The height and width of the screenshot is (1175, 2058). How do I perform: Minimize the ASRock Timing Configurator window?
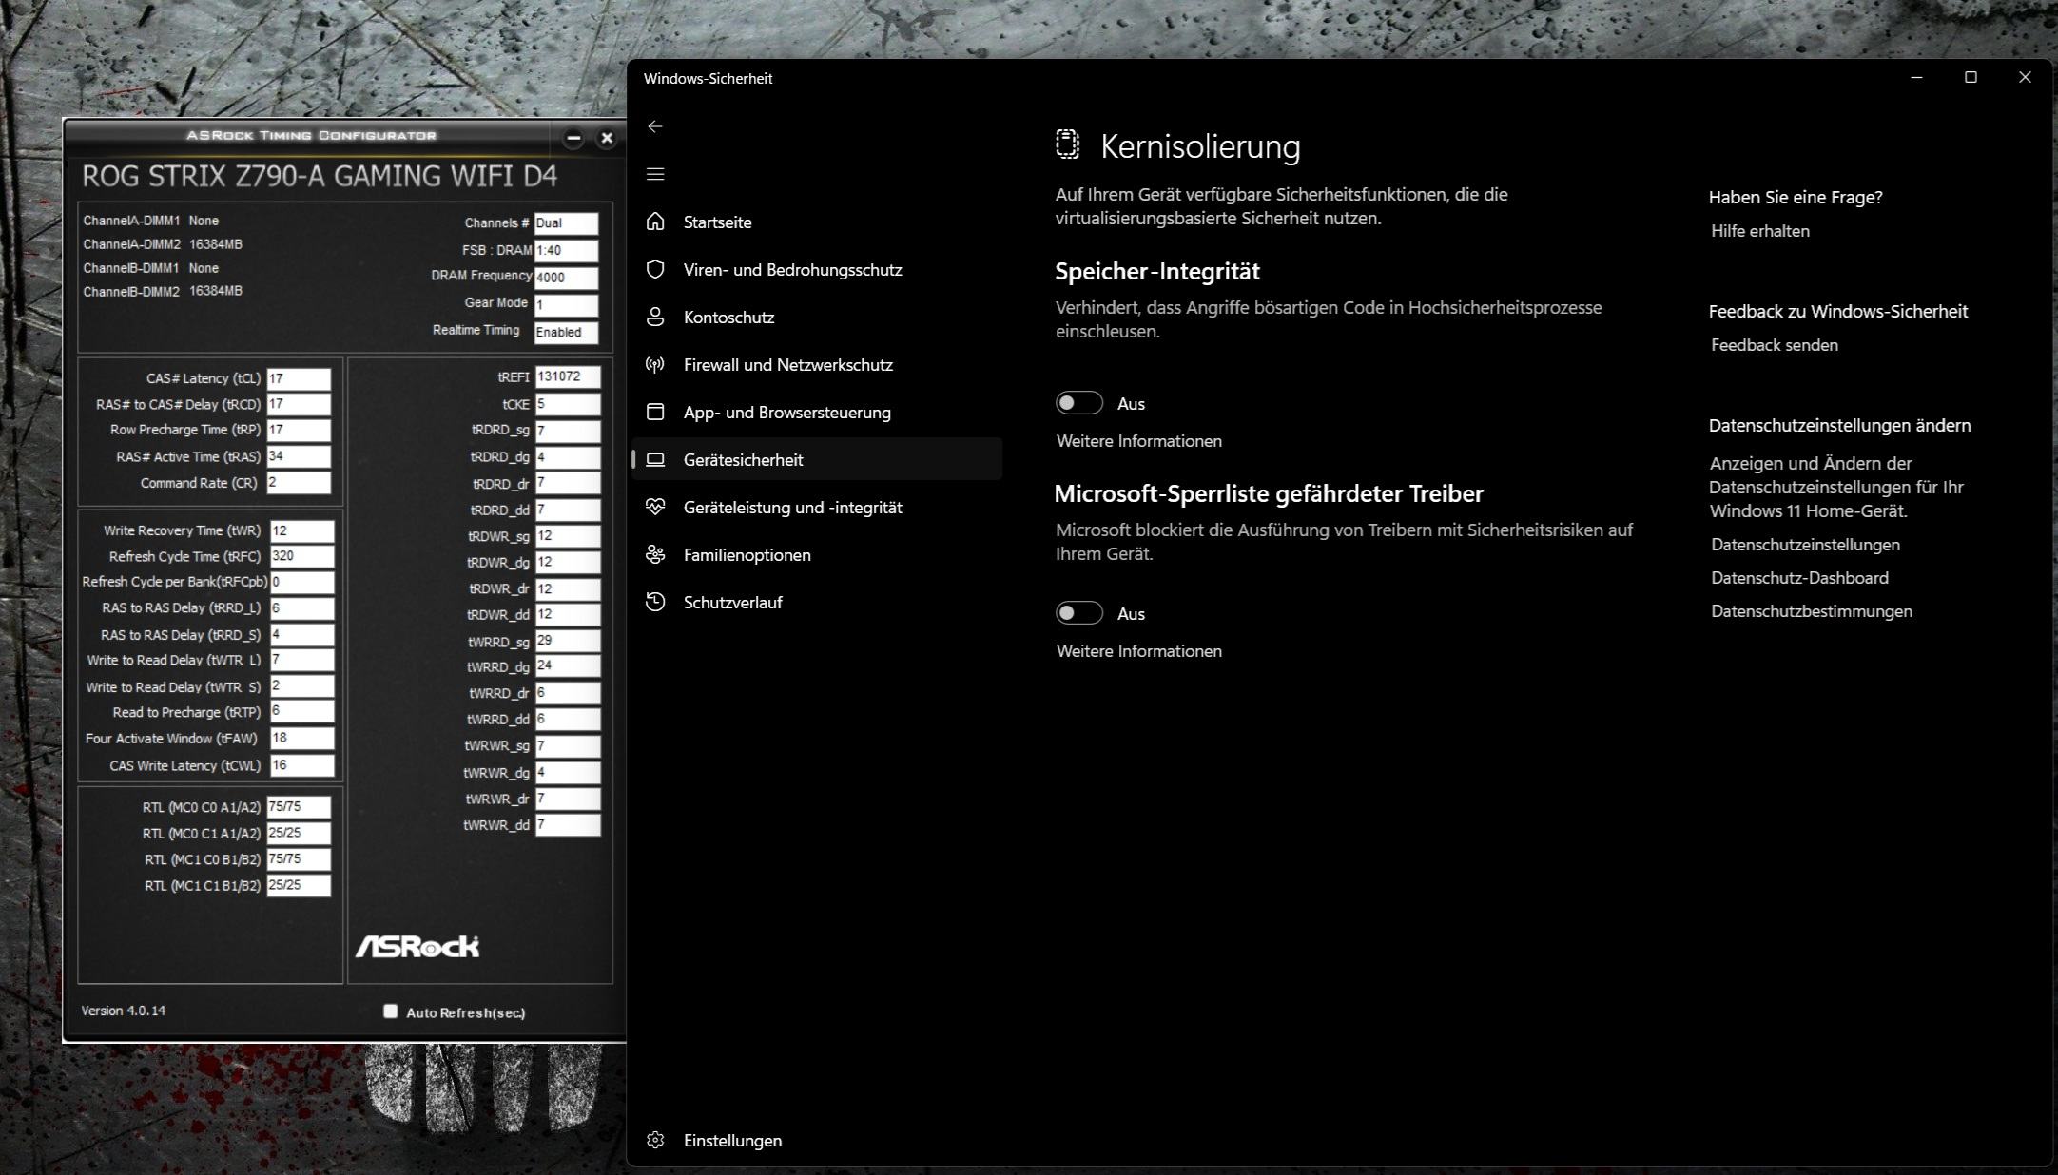point(573,138)
